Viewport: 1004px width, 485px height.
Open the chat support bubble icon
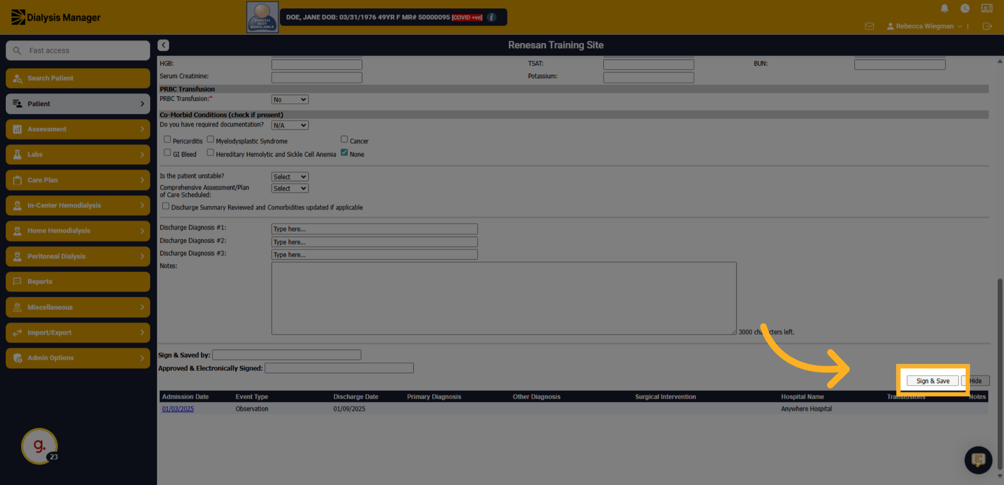point(978,459)
